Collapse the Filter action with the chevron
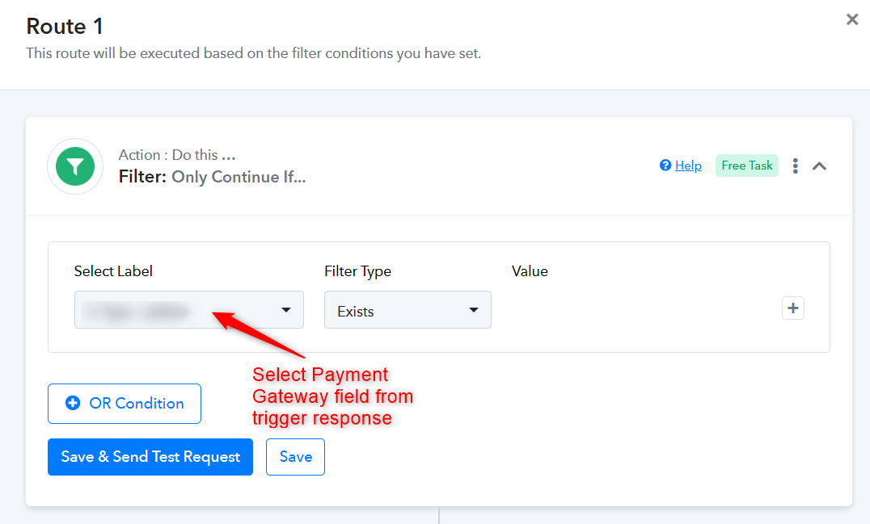The height and width of the screenshot is (524, 870). [x=820, y=166]
